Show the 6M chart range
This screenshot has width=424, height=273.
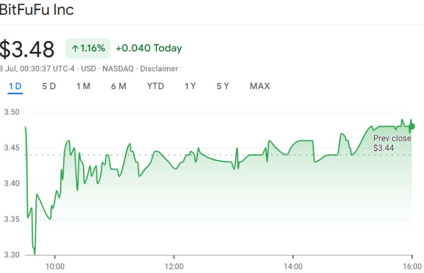(x=118, y=86)
